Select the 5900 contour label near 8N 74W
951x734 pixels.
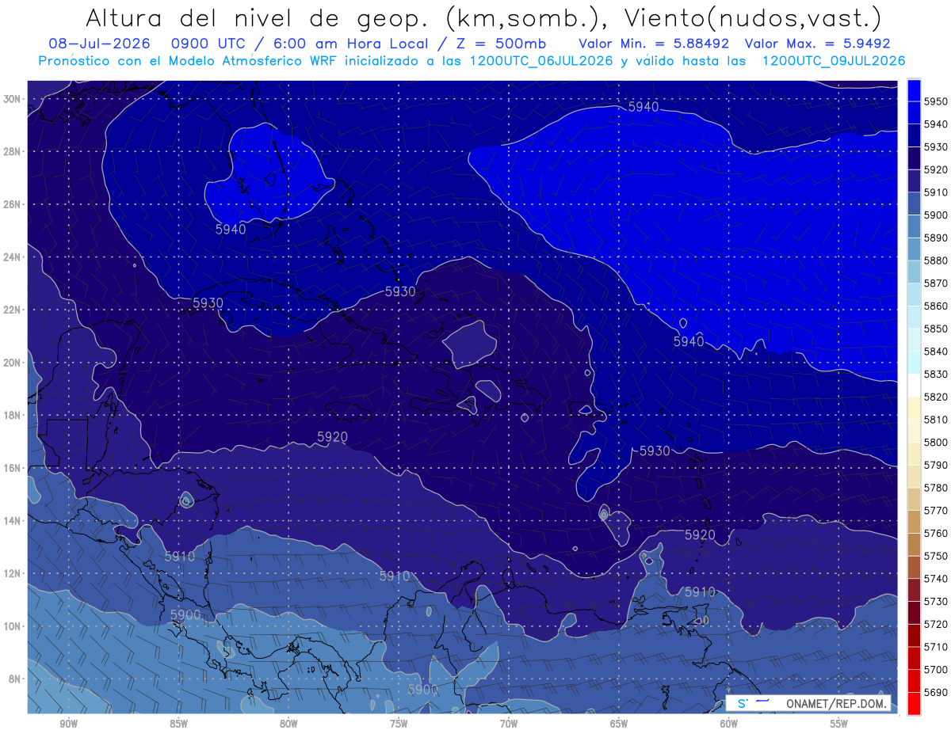coord(423,689)
